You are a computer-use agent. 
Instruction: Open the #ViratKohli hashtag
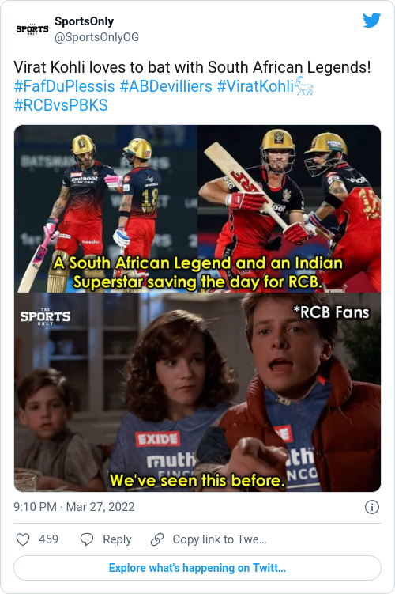[x=255, y=86]
